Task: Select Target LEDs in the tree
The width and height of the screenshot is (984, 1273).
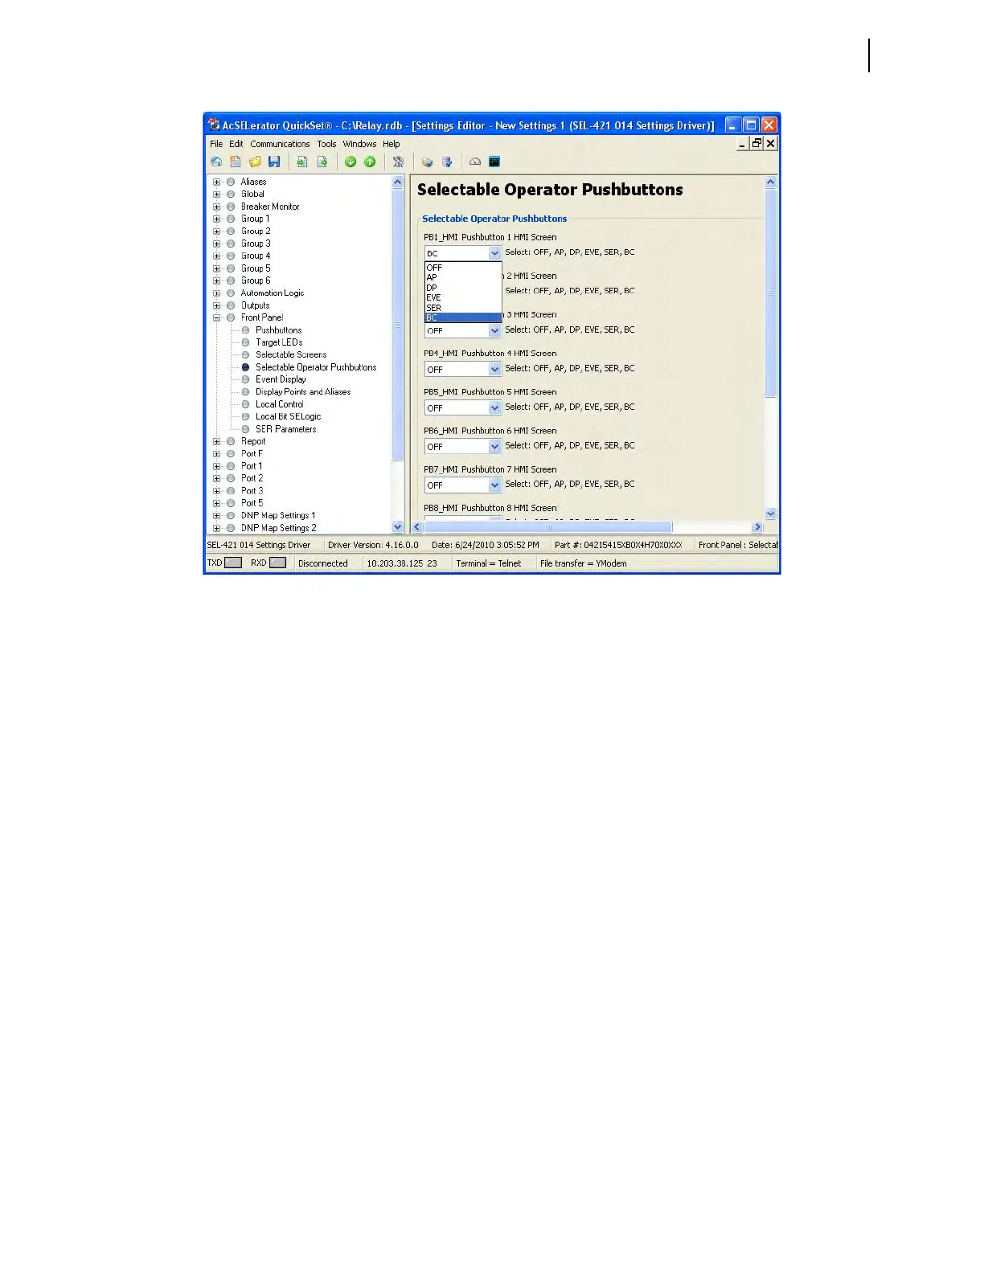Action: click(x=279, y=342)
